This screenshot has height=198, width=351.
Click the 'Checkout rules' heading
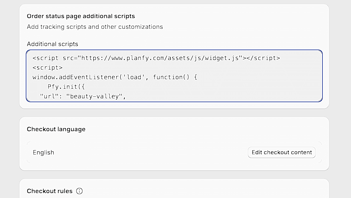tap(50, 191)
